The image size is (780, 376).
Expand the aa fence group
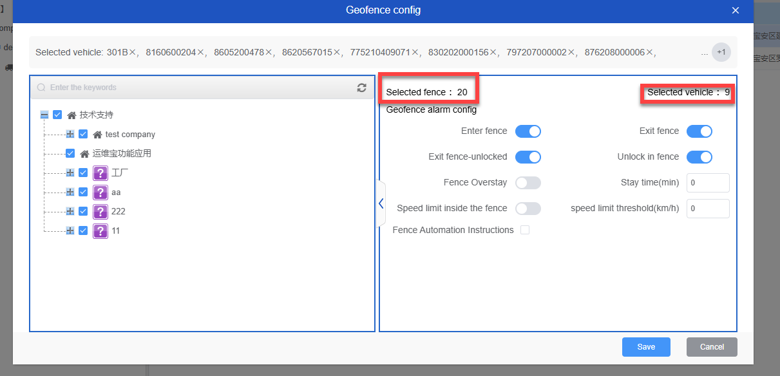point(70,192)
